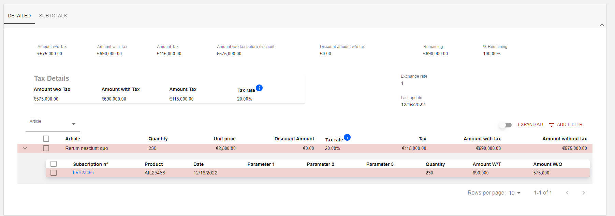Click the filter lines icon near ADD FILTER
The height and width of the screenshot is (216, 615).
552,125
